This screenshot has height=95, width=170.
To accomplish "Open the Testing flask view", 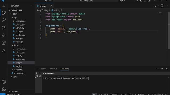I will [4, 50].
